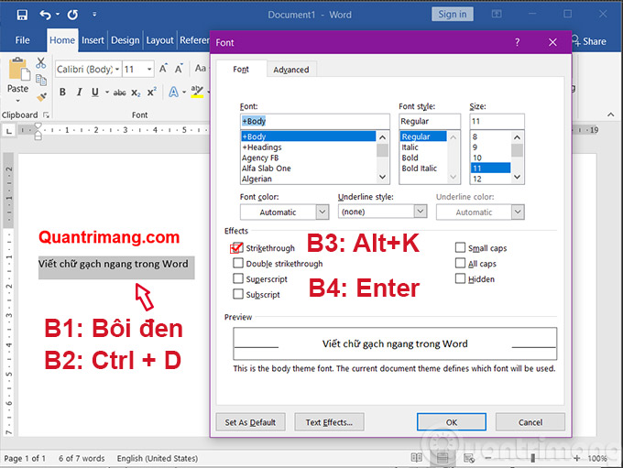Image resolution: width=623 pixels, height=468 pixels.
Task: Click the ruler tab selector
Action: tap(9, 130)
